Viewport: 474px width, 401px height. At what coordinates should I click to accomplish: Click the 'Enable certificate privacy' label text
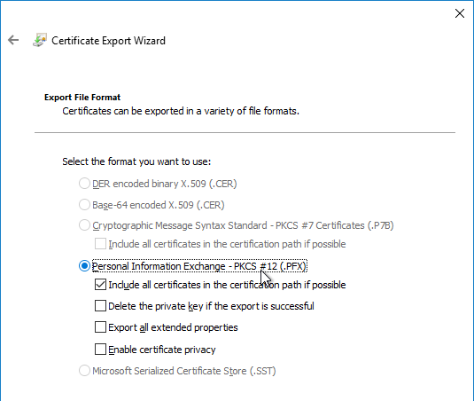click(x=162, y=350)
